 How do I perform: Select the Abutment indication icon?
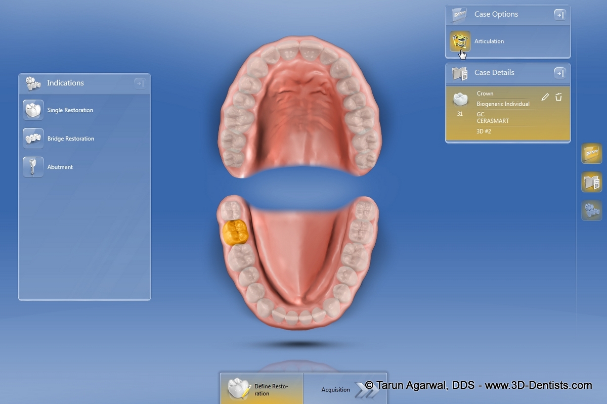tap(33, 167)
